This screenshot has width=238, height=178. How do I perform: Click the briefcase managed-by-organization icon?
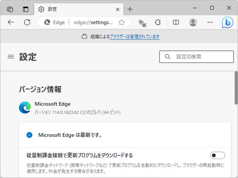click(84, 36)
